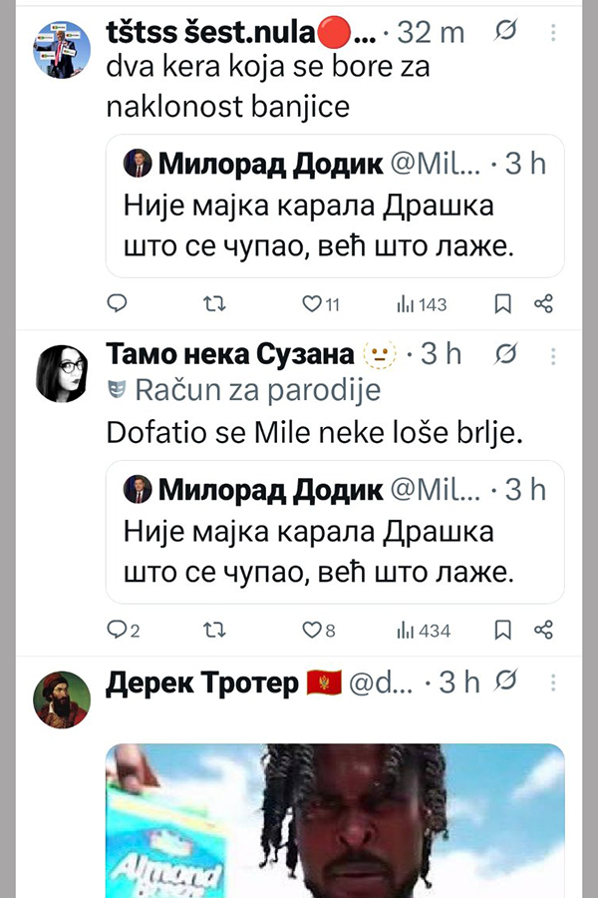Share the tštss šest.nula tweet

[x=543, y=304]
